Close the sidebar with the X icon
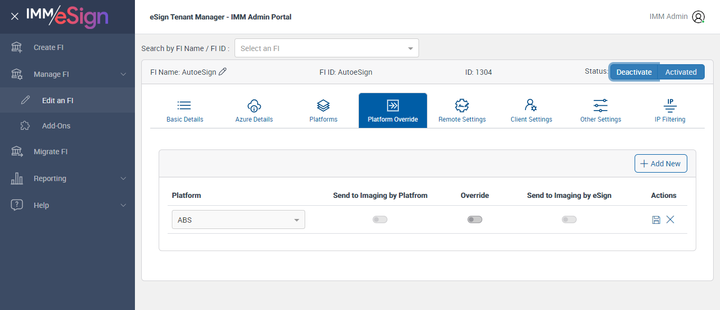The image size is (720, 310). (x=15, y=16)
